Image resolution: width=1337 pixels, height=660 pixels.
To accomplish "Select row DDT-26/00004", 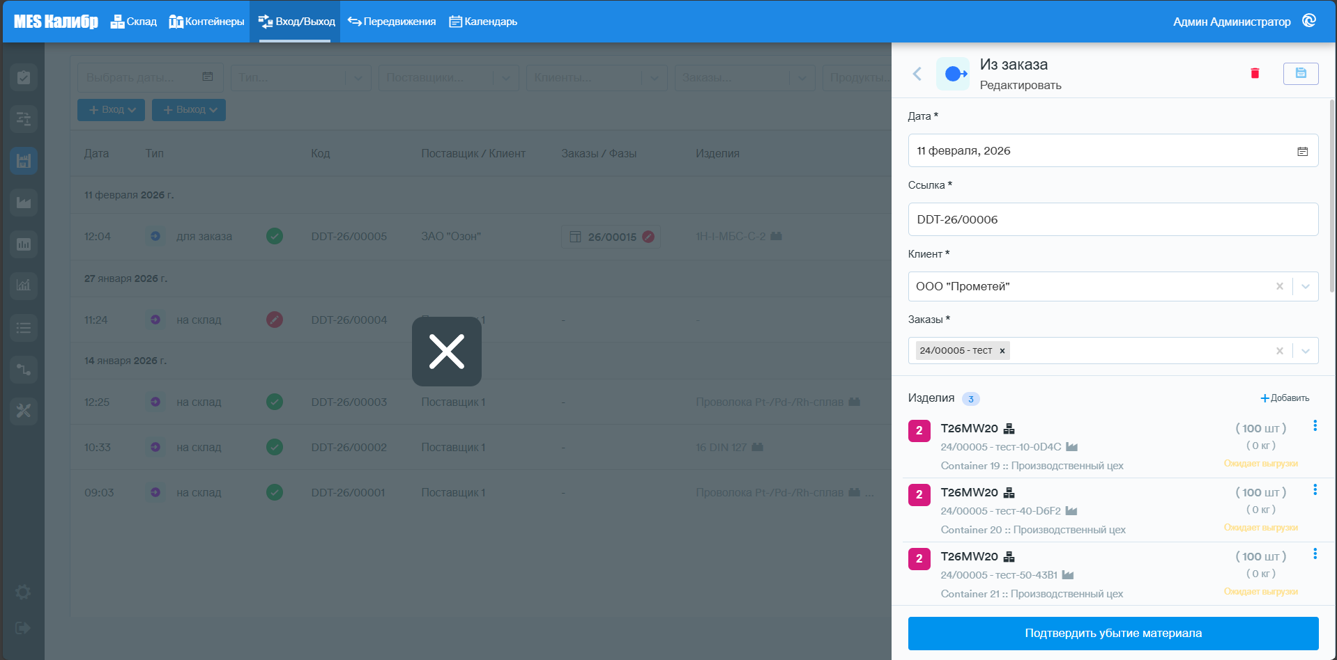I will [x=481, y=320].
